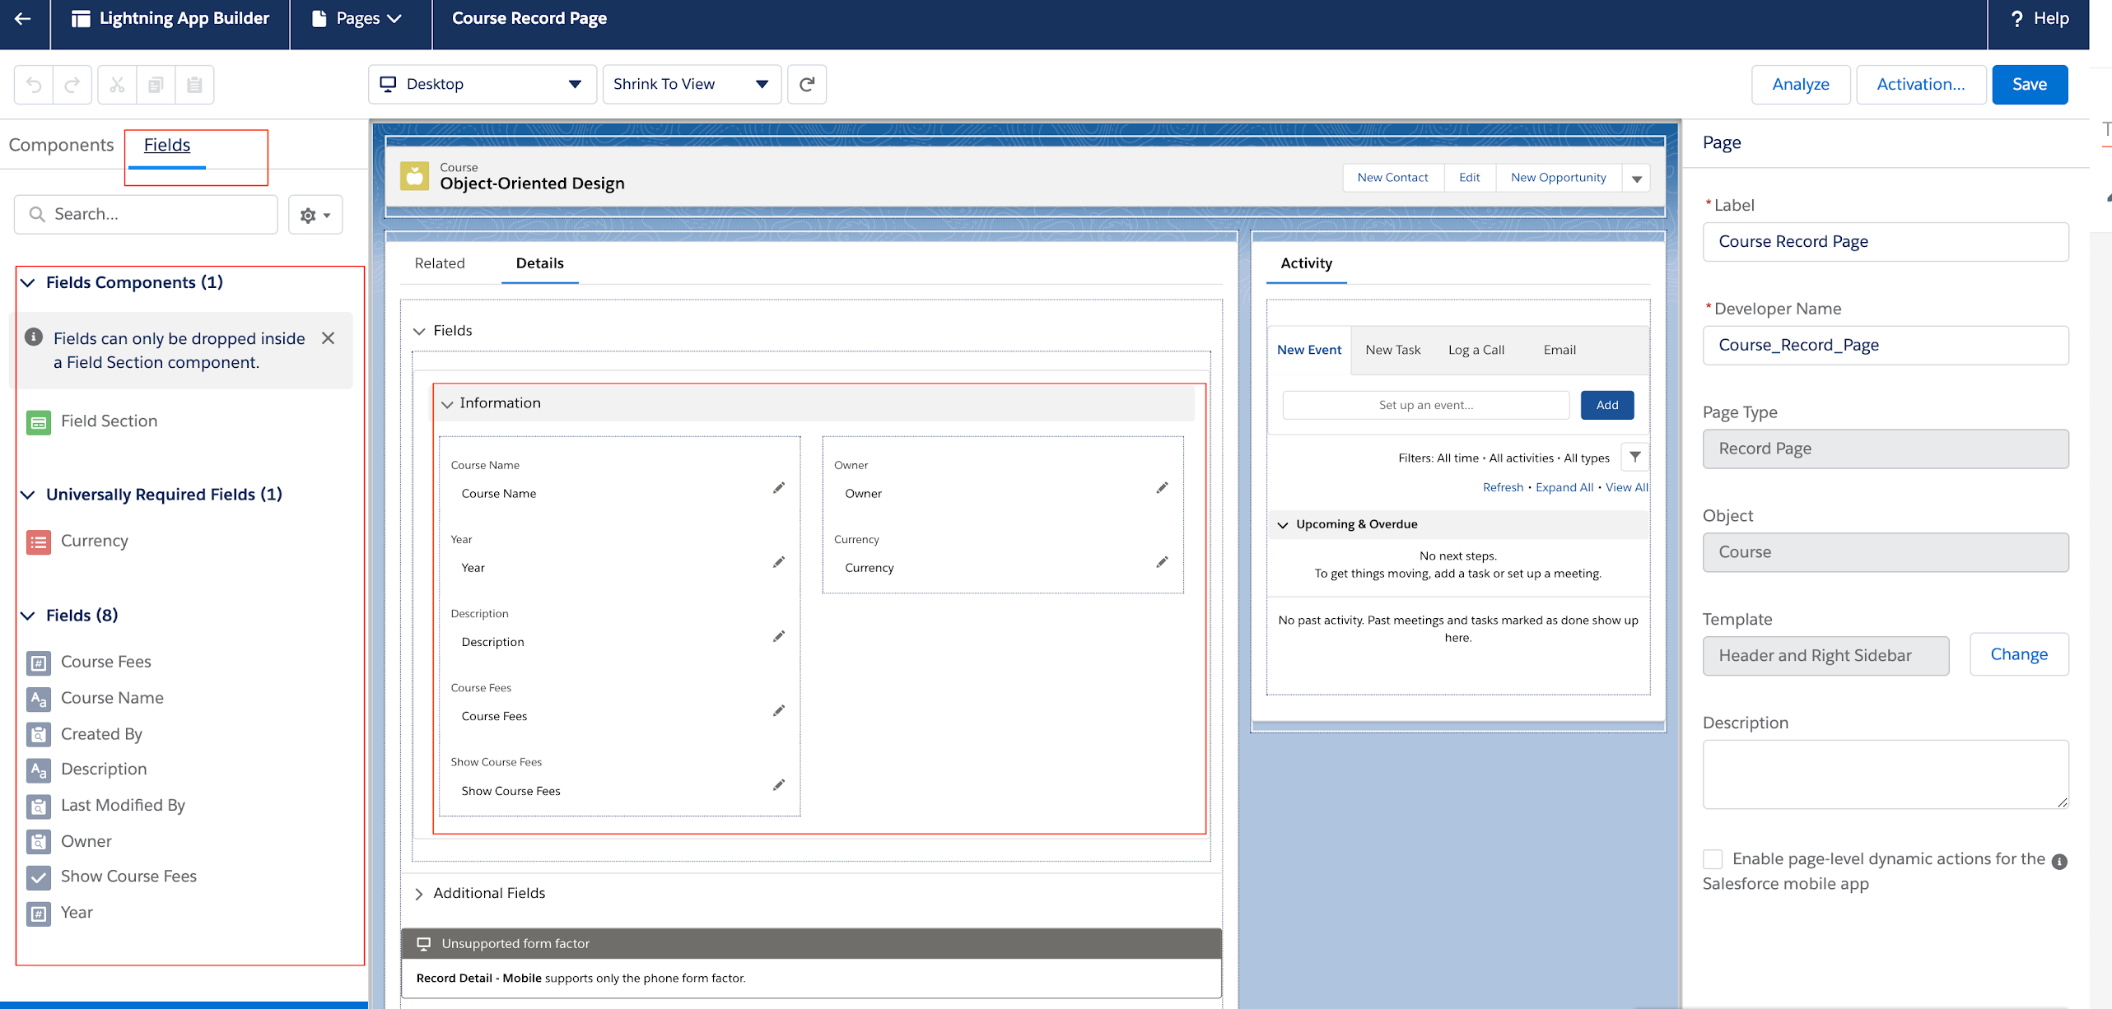2112x1009 pixels.
Task: Click the Set up an event input field
Action: coord(1426,404)
